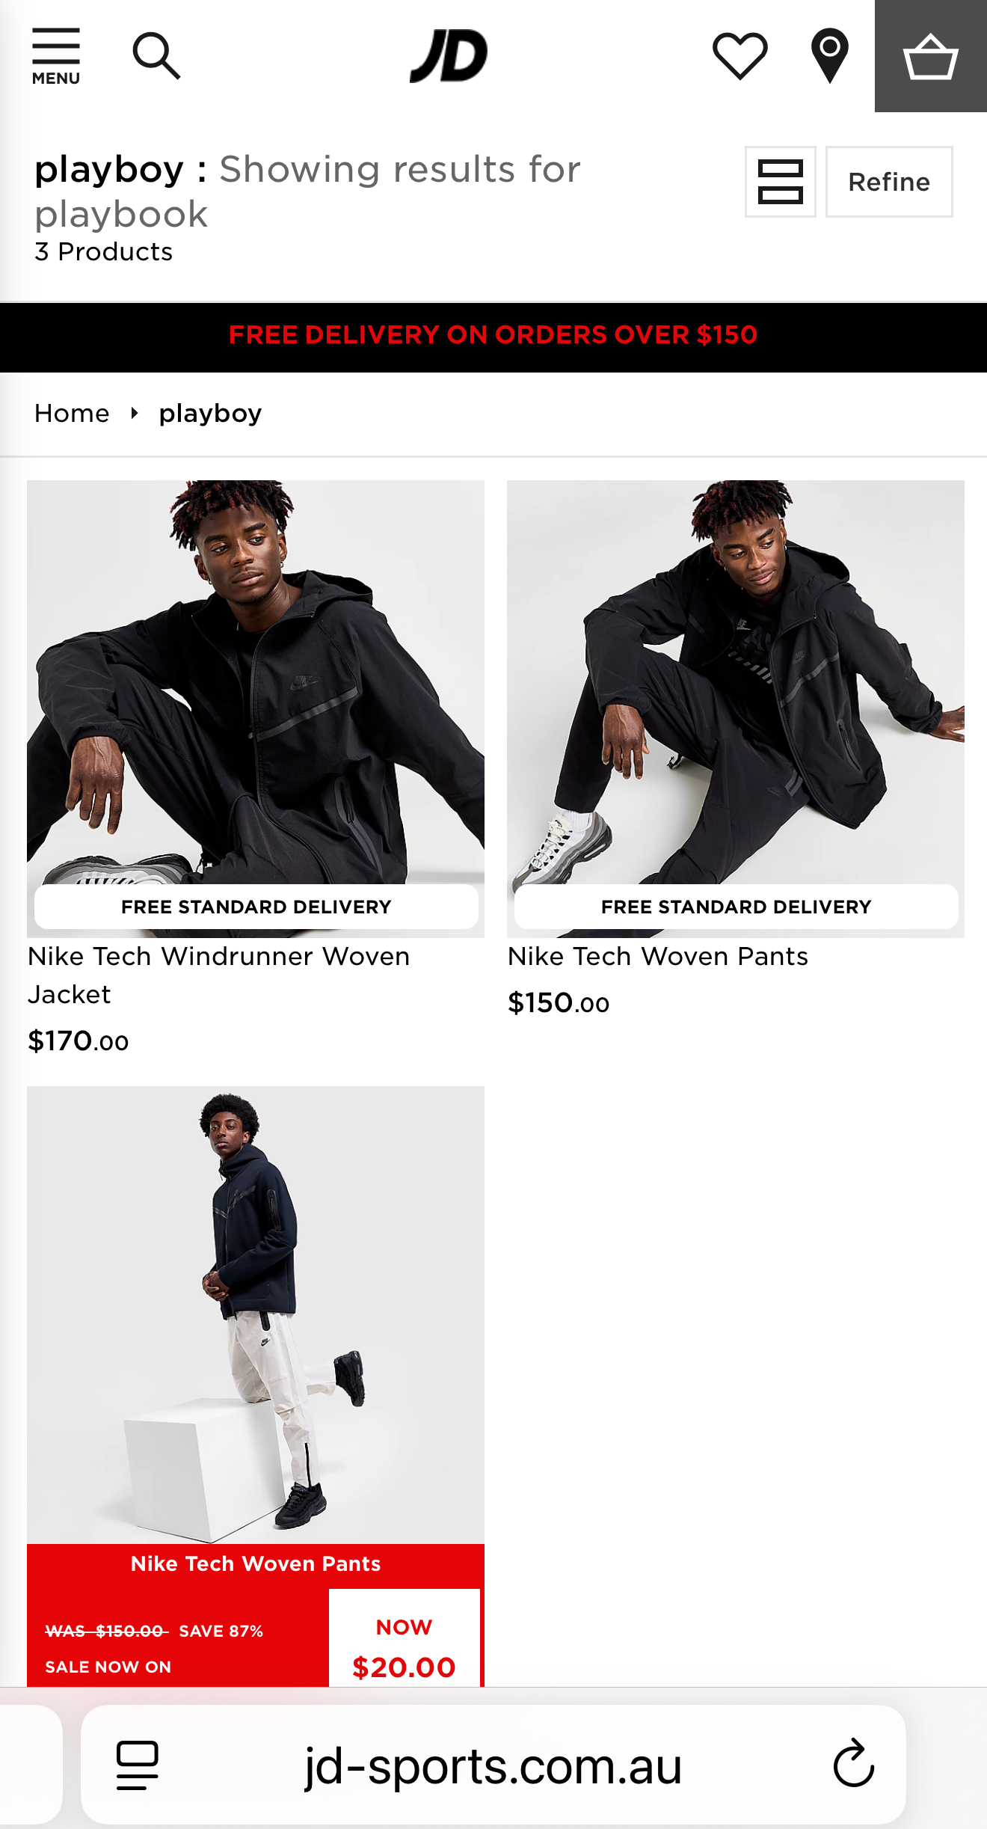987x1829 pixels.
Task: Tap the sale product image with white pants
Action: click(x=256, y=1314)
